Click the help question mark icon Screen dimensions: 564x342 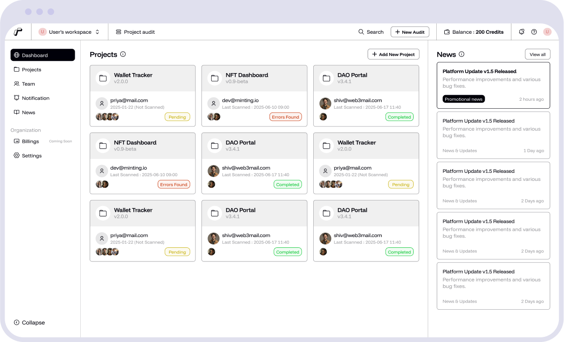coord(534,32)
